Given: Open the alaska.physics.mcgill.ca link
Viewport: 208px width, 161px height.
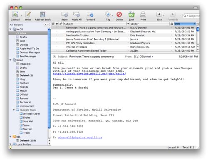Looking at the screenshot, I should pos(89,74).
